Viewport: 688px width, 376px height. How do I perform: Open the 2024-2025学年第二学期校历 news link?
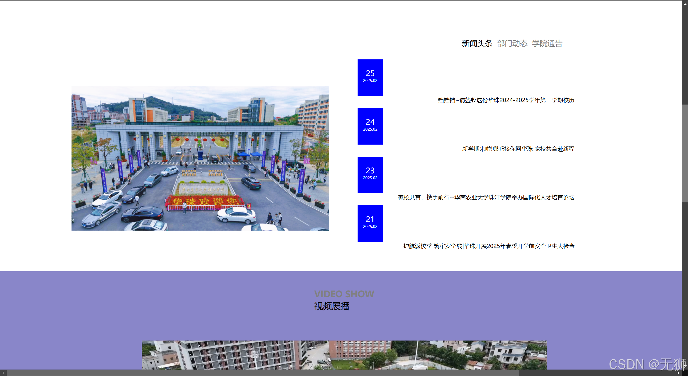(506, 100)
